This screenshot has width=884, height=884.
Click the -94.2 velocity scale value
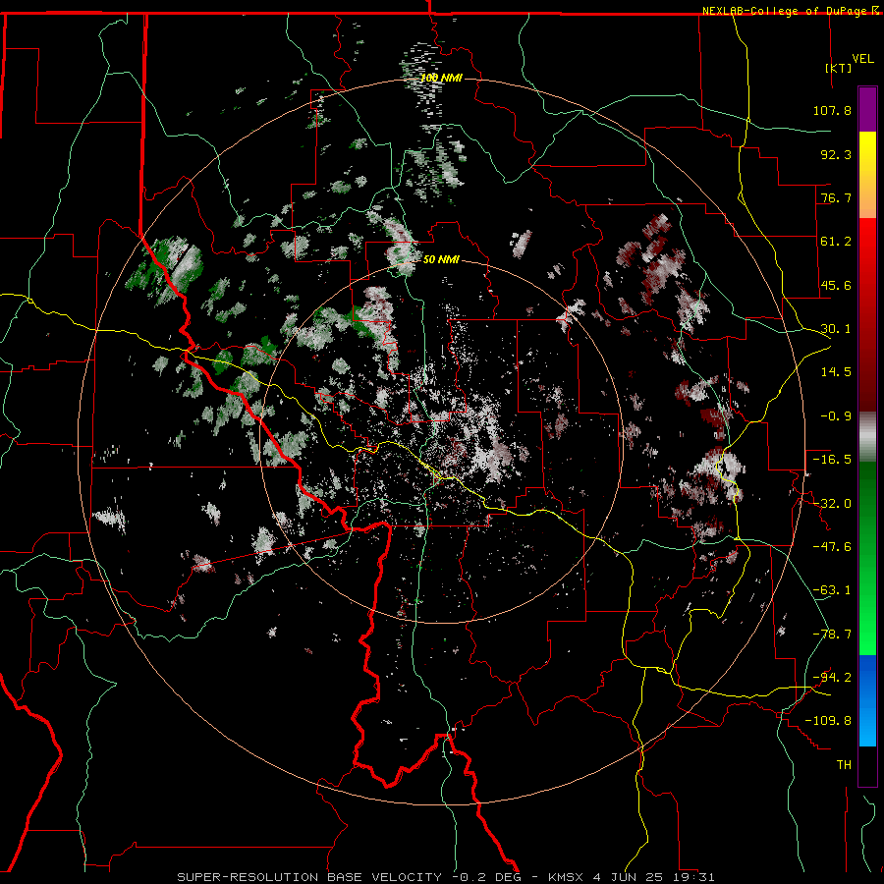pyautogui.click(x=832, y=678)
